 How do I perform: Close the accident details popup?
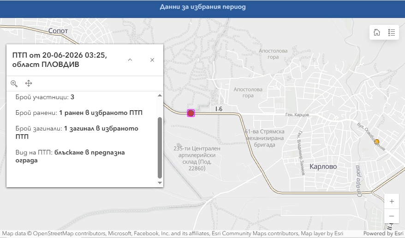[x=152, y=60]
